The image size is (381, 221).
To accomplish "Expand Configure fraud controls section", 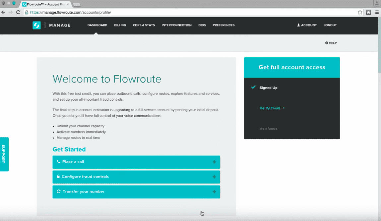I will [214, 177].
